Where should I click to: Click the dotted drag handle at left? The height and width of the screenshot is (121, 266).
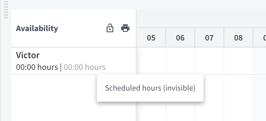pos(6,9)
